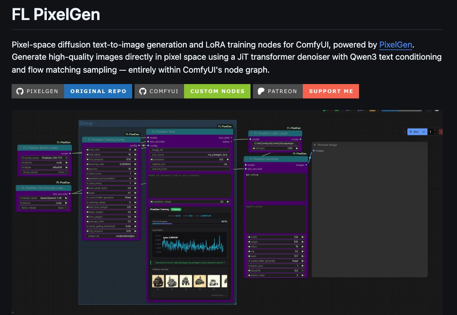Viewport: 457px width, 315px height.
Task: Click the right arrow on dino_weight
Action: click(135, 216)
